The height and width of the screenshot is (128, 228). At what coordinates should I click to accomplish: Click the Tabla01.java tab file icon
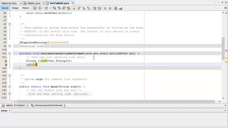pyautogui.click(x=25, y=3)
